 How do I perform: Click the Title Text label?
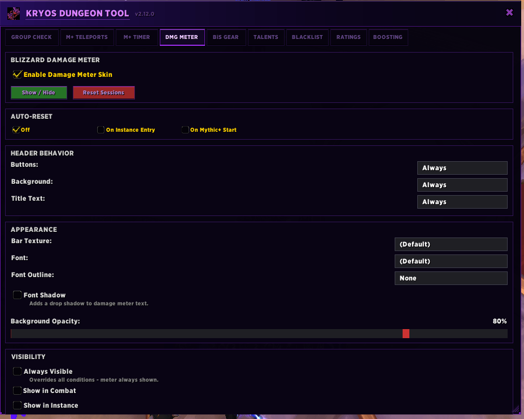coord(28,198)
